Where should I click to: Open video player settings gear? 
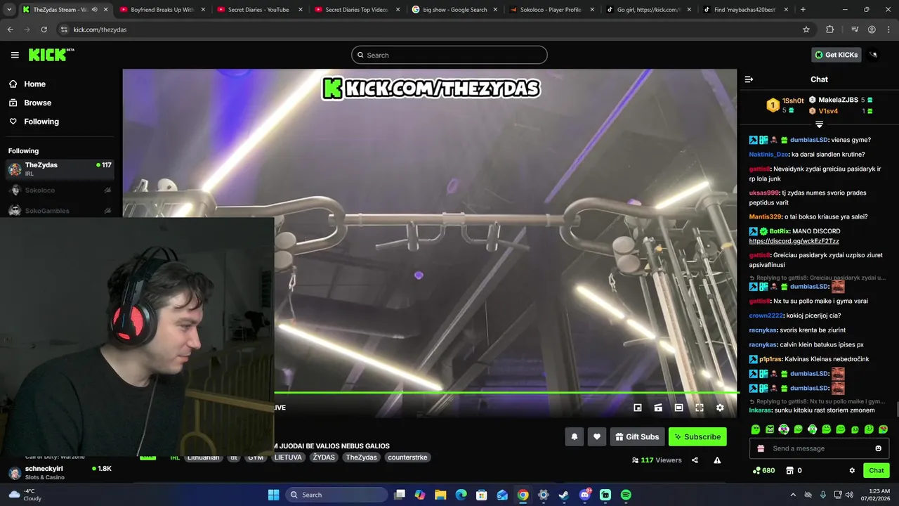(x=720, y=408)
